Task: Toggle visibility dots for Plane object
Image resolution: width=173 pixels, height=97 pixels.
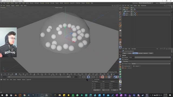Action: click(x=132, y=15)
